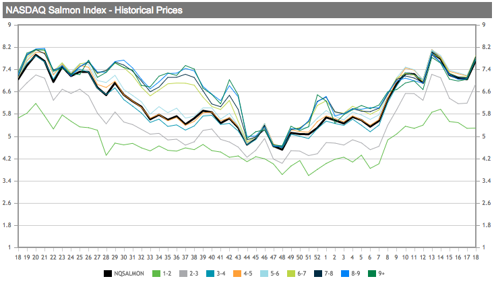The height and width of the screenshot is (285, 494).
Task: Select week 20 on the x-axis
Action: pos(35,257)
